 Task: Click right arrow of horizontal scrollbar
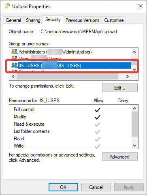pyautogui.click(x=128, y=77)
